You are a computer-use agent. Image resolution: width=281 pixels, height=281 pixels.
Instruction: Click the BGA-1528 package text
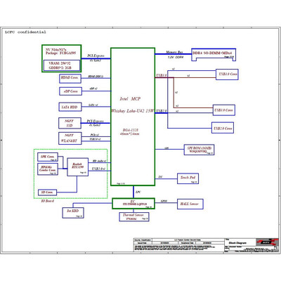point(131,130)
